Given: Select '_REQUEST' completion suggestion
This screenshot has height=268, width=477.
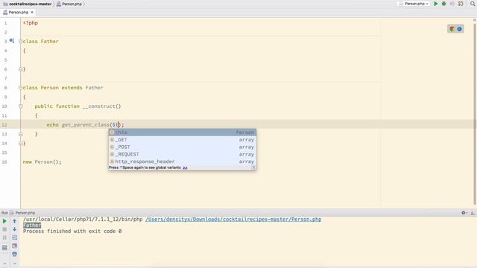Looking at the screenshot, I should [x=182, y=154].
